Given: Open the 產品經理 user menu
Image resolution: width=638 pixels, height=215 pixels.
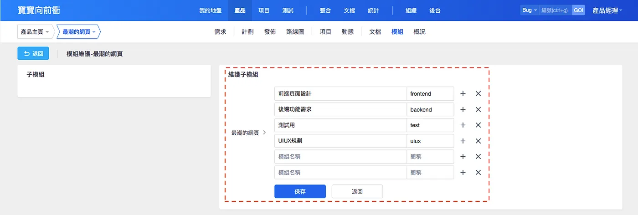Looking at the screenshot, I should point(607,10).
